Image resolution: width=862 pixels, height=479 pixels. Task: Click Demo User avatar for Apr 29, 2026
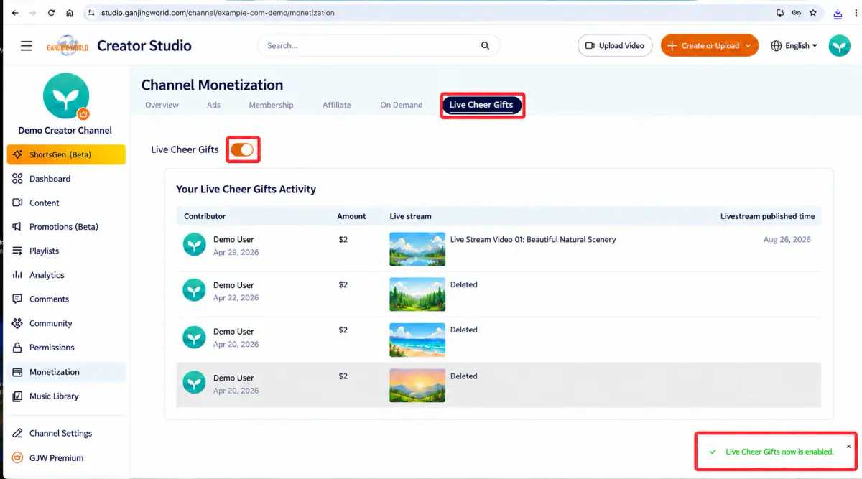tap(194, 245)
